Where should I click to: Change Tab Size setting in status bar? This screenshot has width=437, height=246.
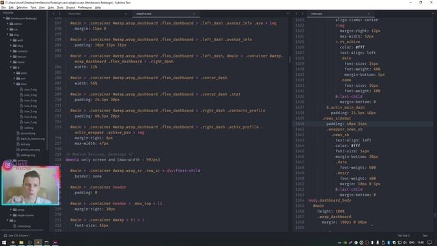pyautogui.click(x=404, y=236)
